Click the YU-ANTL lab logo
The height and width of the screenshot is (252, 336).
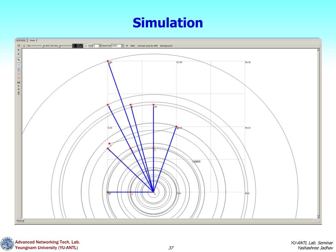coord(7,244)
